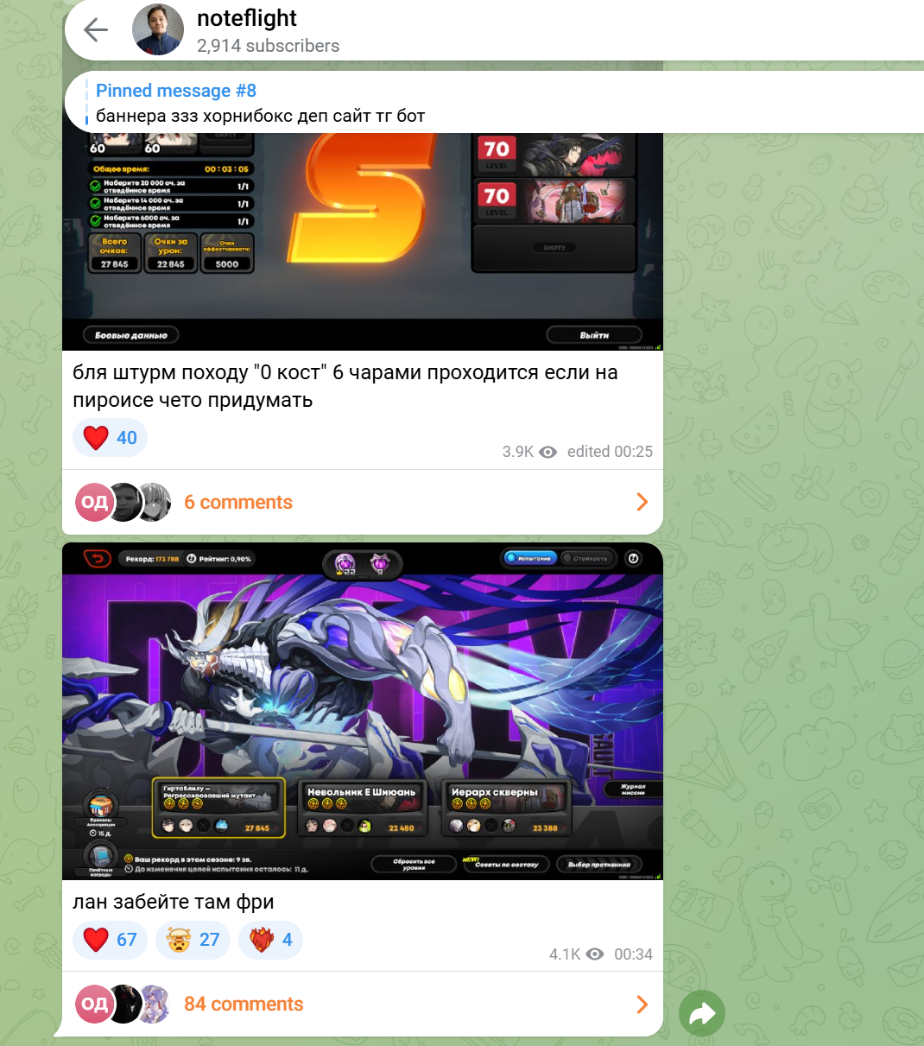This screenshot has width=924, height=1046.
Task: Open the second screenshot with armored boss
Action: click(x=363, y=711)
